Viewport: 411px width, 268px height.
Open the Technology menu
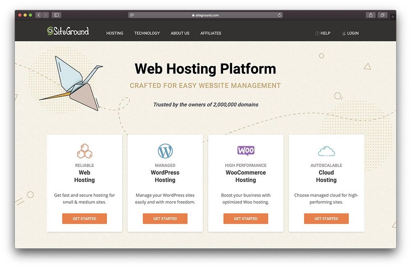[147, 33]
